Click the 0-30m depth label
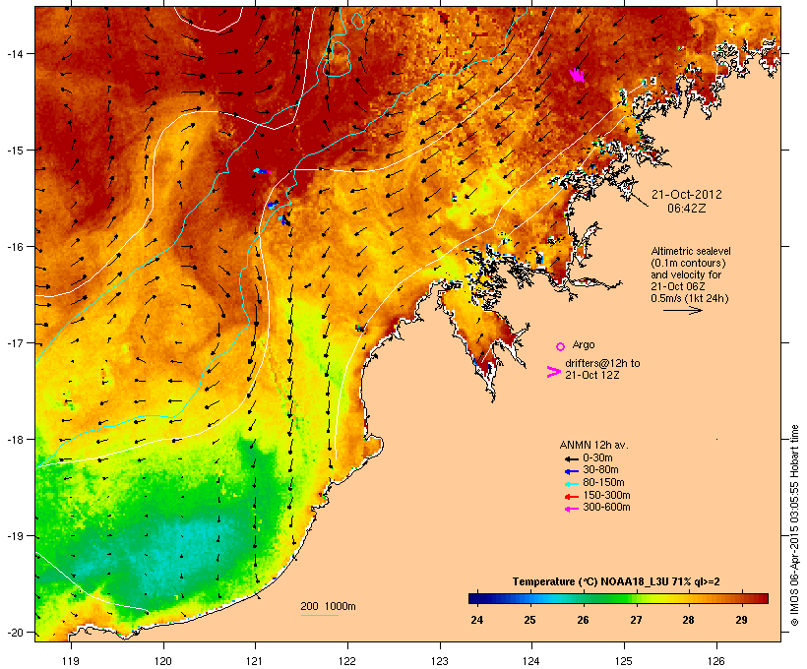The width and height of the screenshot is (807, 669). coord(597,458)
